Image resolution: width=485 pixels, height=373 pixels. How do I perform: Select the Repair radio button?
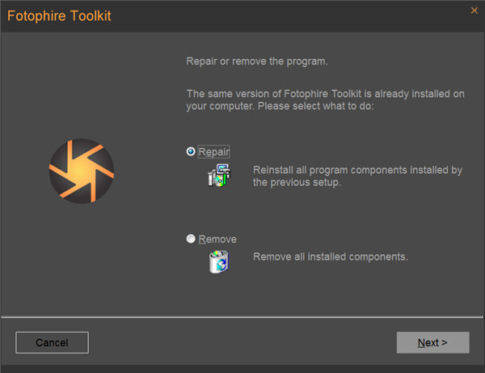coord(191,151)
